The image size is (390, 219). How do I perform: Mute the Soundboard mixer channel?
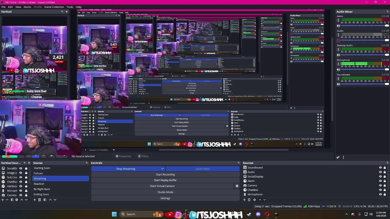[x=338, y=84]
